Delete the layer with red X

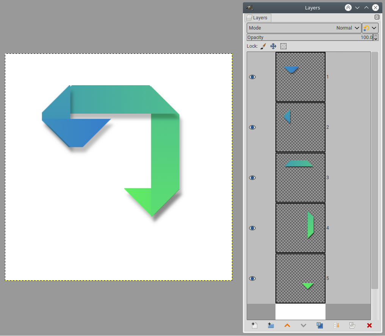tap(369, 325)
